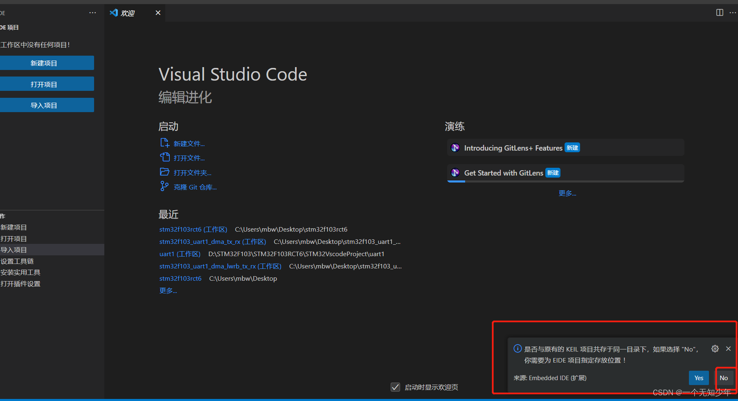
Task: Choose No in the KEIL notification
Action: (x=724, y=378)
